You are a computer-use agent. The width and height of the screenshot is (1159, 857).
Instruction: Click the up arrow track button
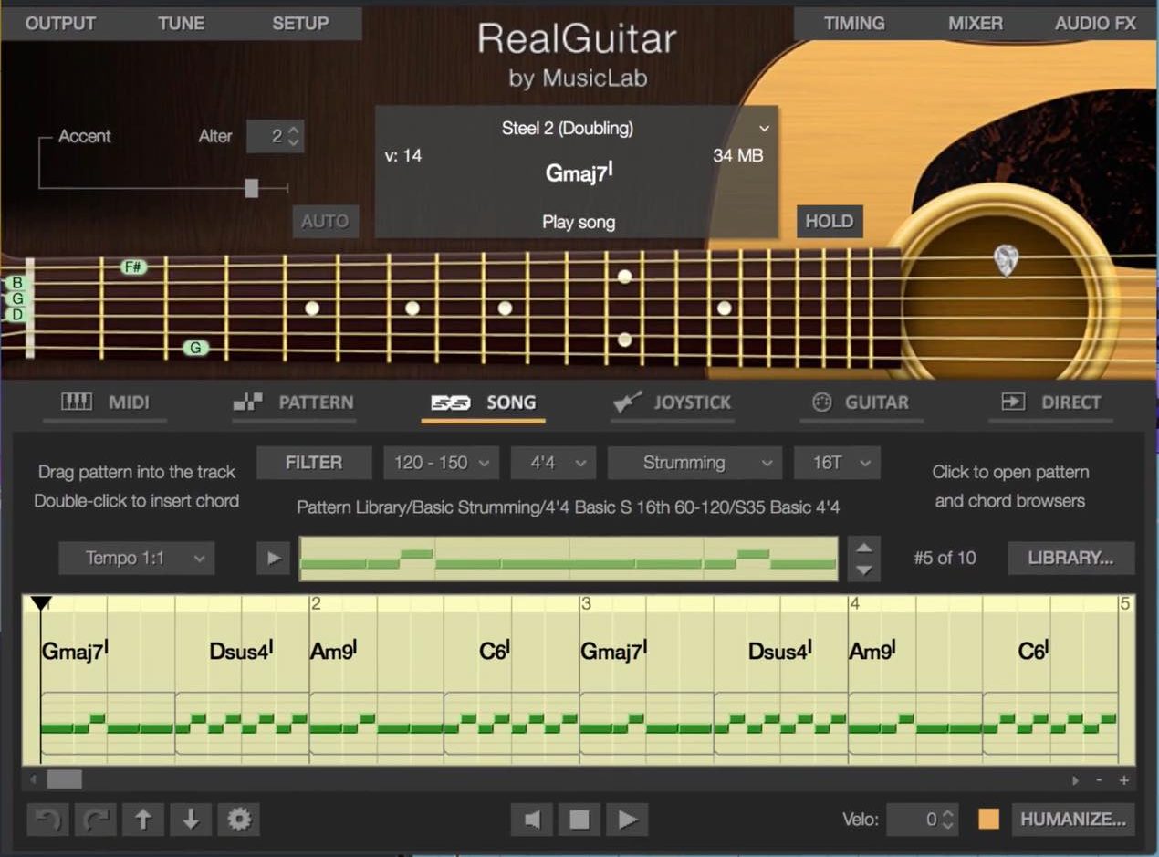tap(143, 819)
